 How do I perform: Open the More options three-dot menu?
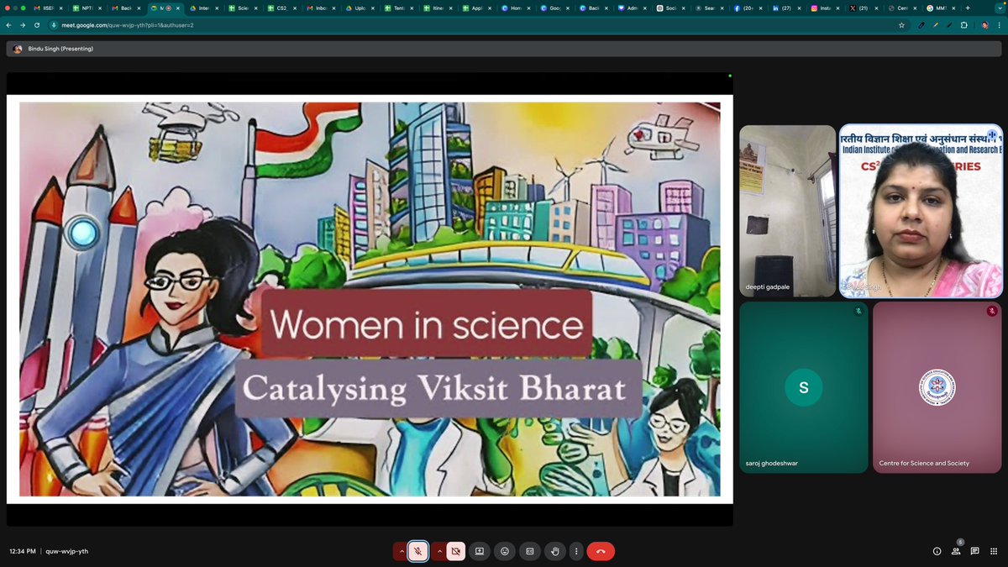pyautogui.click(x=576, y=551)
